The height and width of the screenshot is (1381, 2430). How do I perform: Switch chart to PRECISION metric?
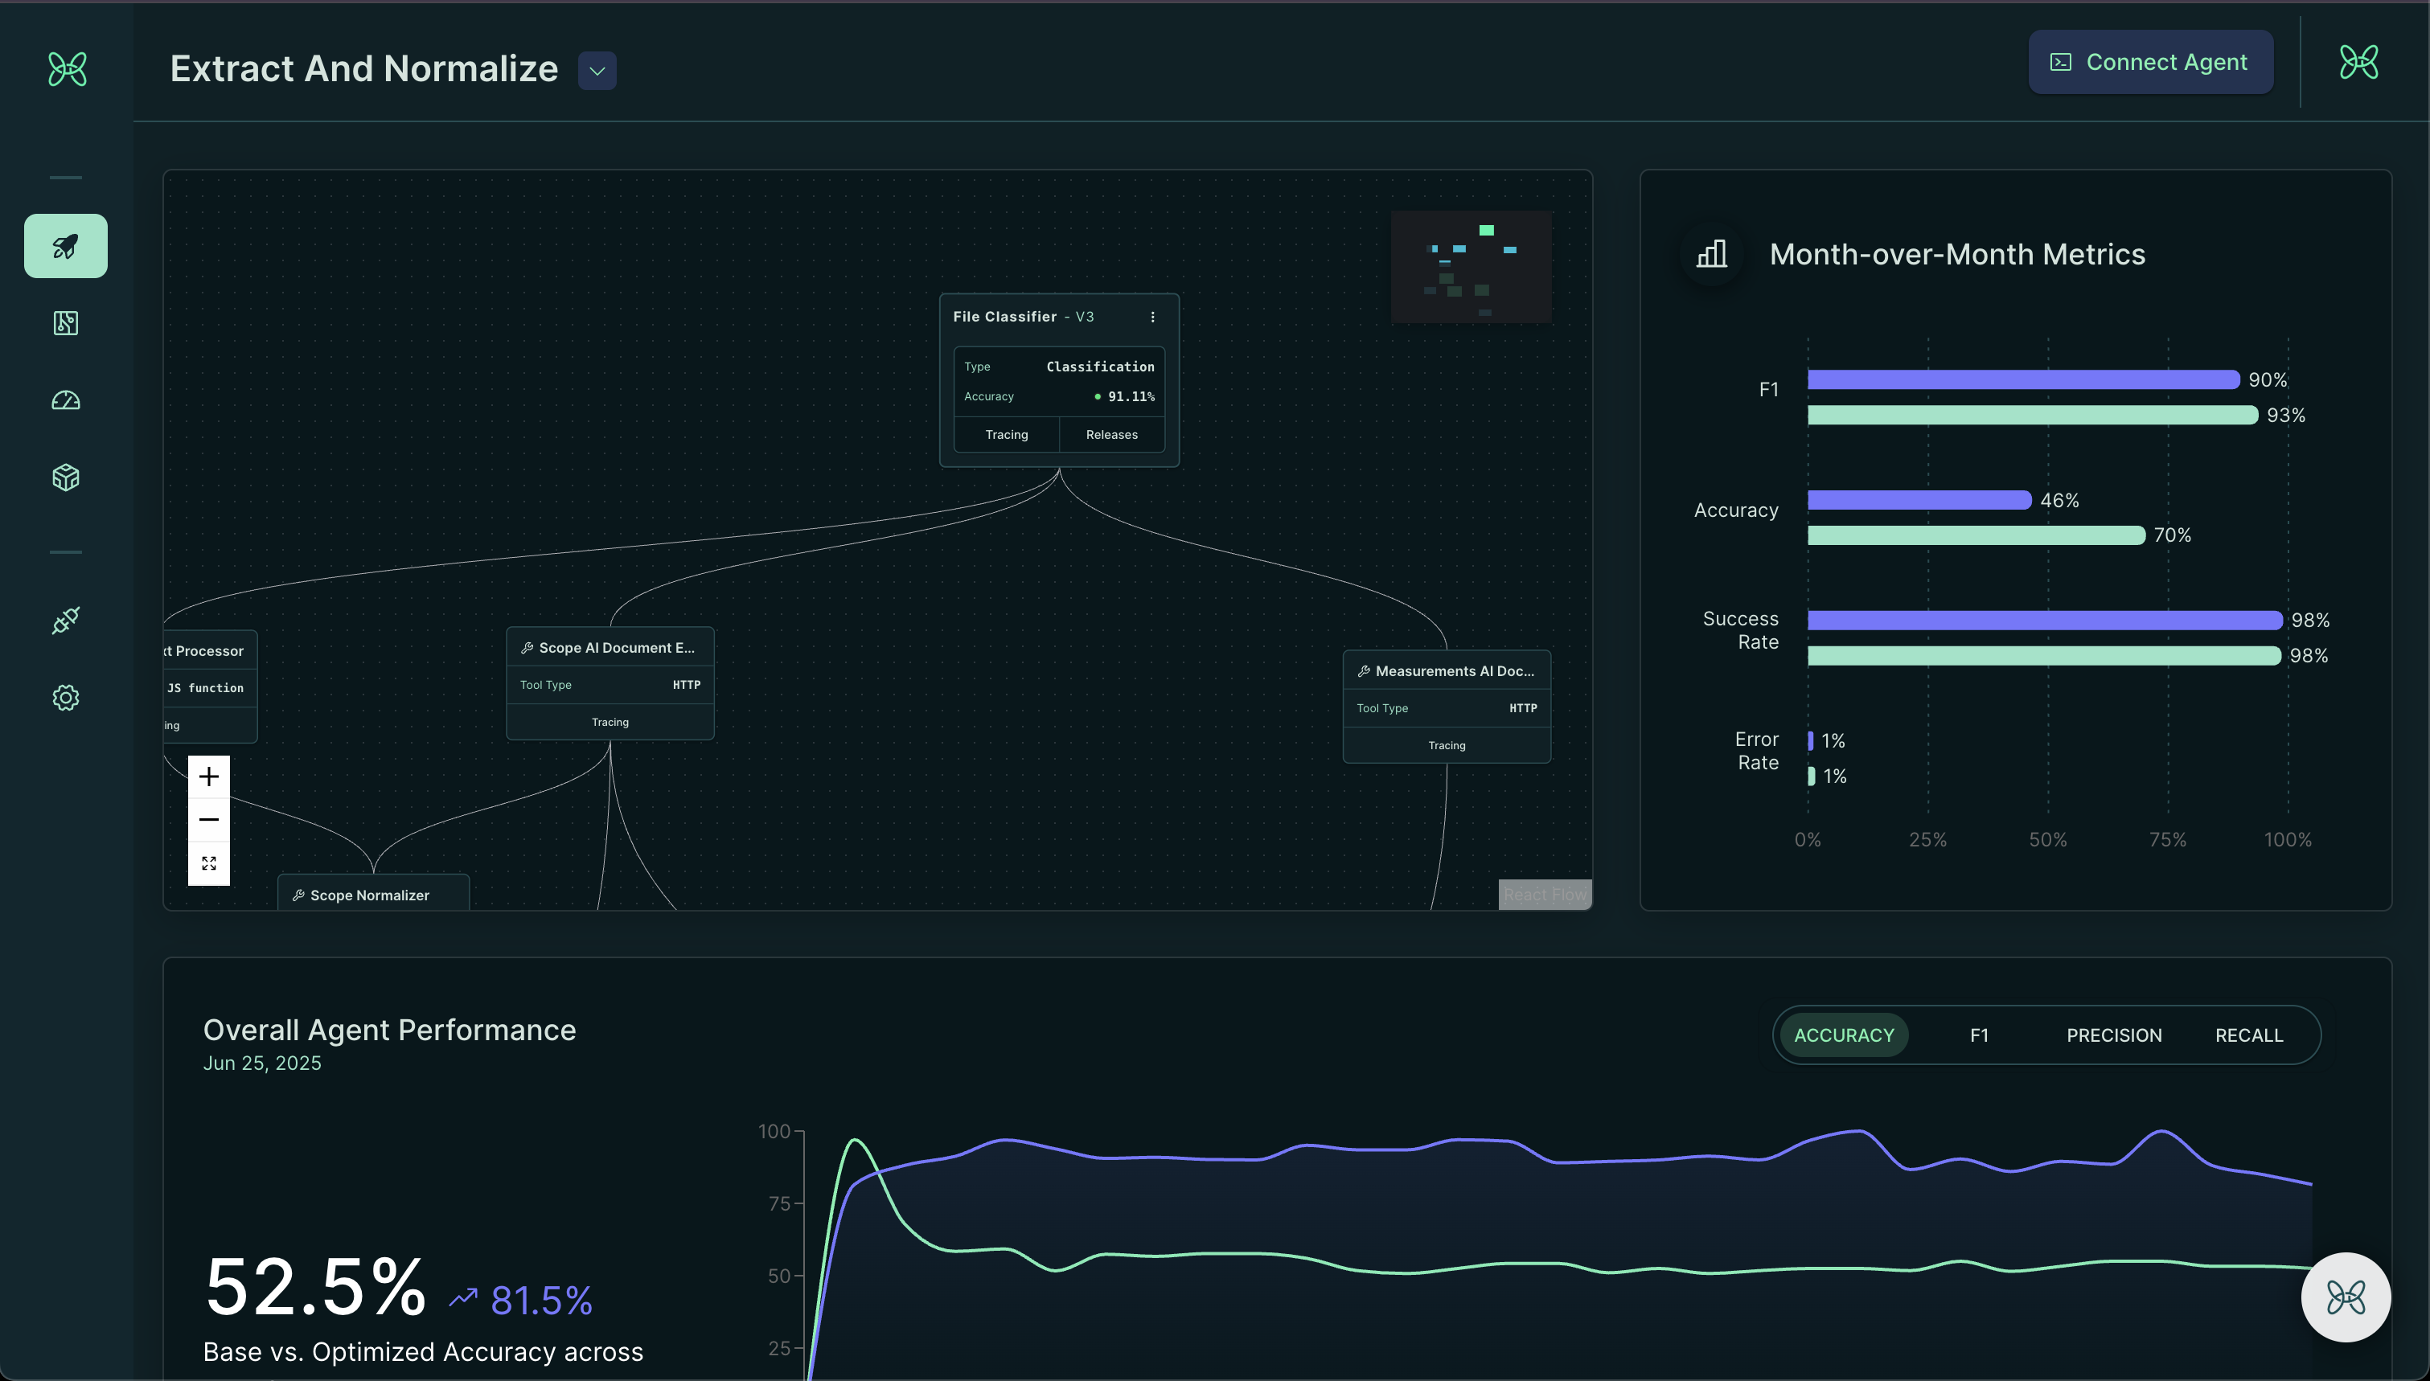point(2113,1035)
